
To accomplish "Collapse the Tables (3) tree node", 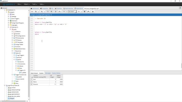I will click(12, 53).
